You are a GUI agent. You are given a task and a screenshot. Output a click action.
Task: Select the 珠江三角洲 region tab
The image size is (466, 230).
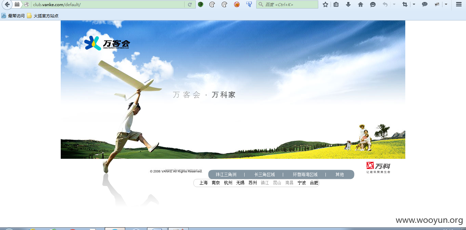coord(226,174)
